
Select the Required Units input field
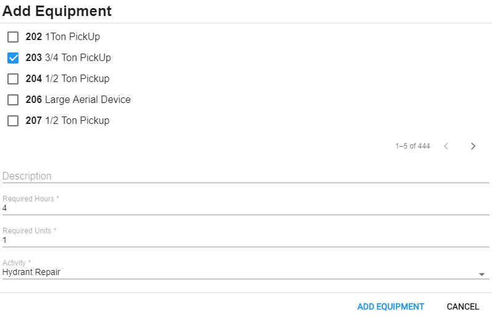pos(247,240)
